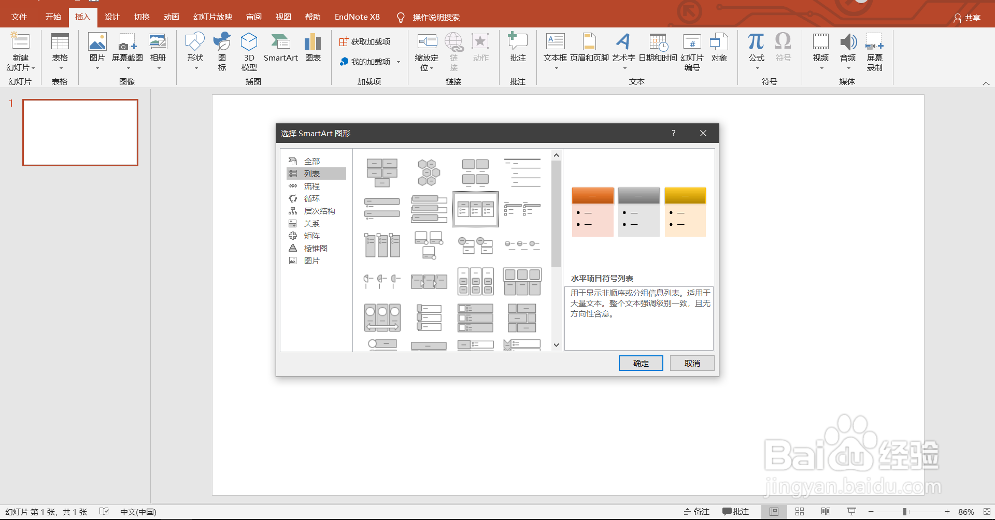Viewport: 995px width, 520px height.
Task: Open the photo album (相册) tool
Action: point(158,51)
